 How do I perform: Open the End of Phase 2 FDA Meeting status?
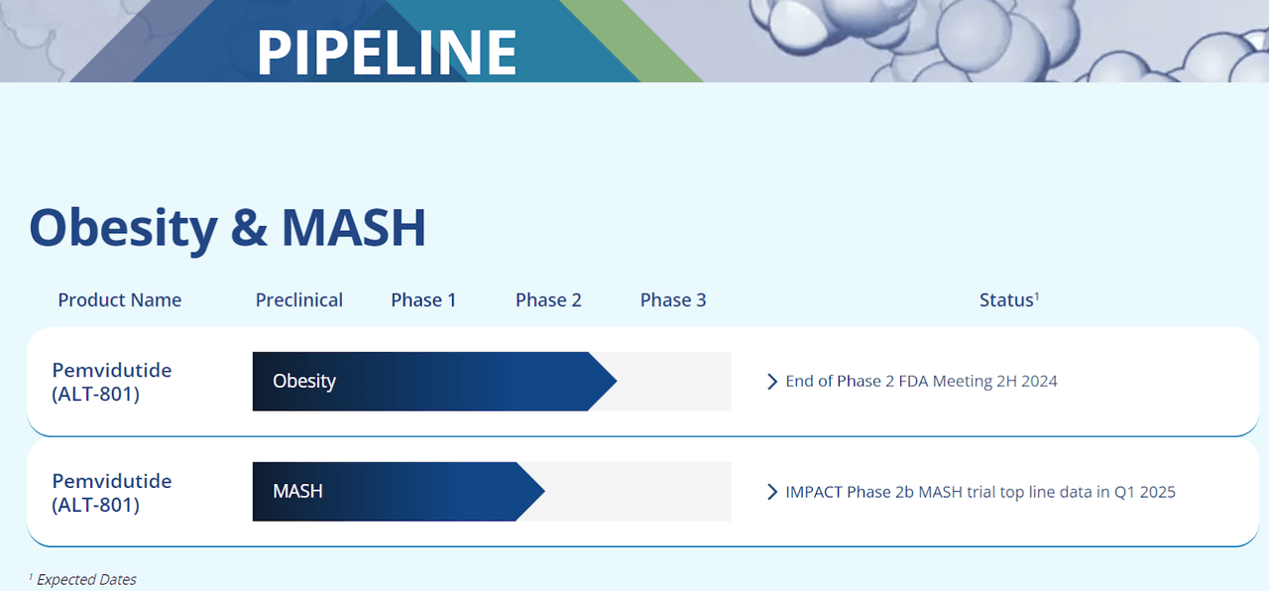click(921, 382)
